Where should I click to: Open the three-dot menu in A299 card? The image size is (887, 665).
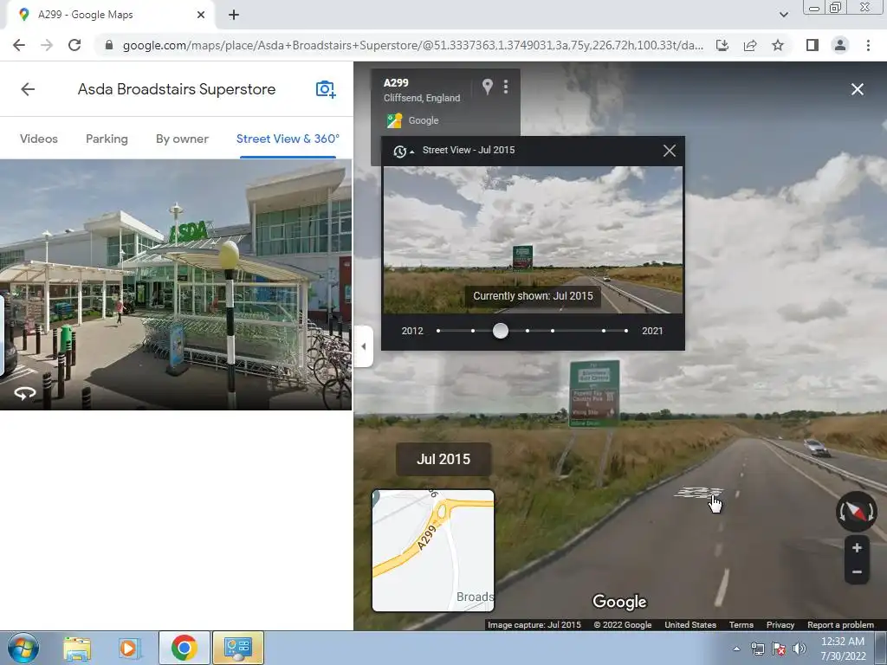(x=506, y=87)
